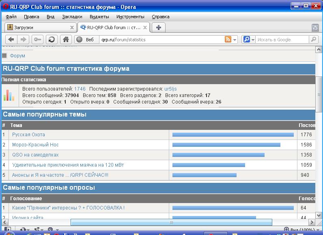Click the Искать в Google search field
This screenshot has height=235, width=323.
pos(282,40)
